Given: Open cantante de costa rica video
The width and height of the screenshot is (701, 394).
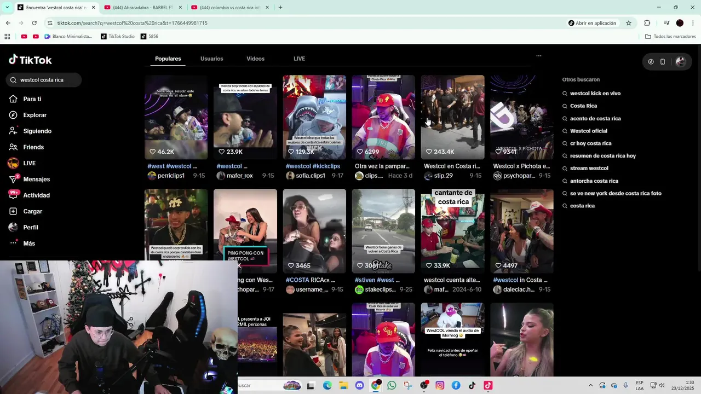Looking at the screenshot, I should [452, 231].
